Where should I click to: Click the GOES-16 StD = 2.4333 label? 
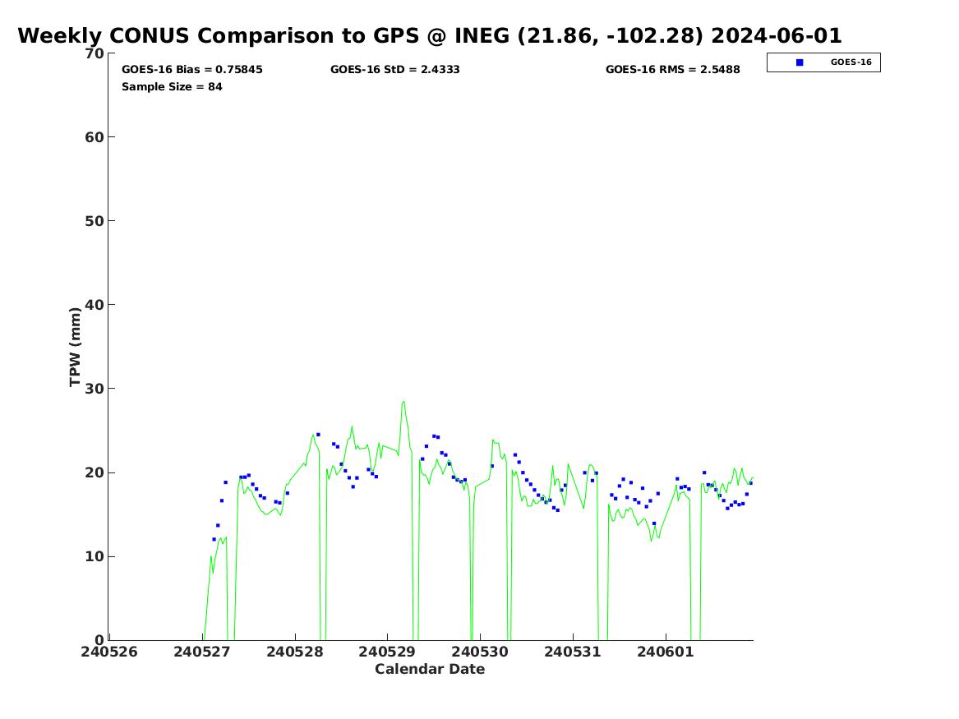(395, 70)
